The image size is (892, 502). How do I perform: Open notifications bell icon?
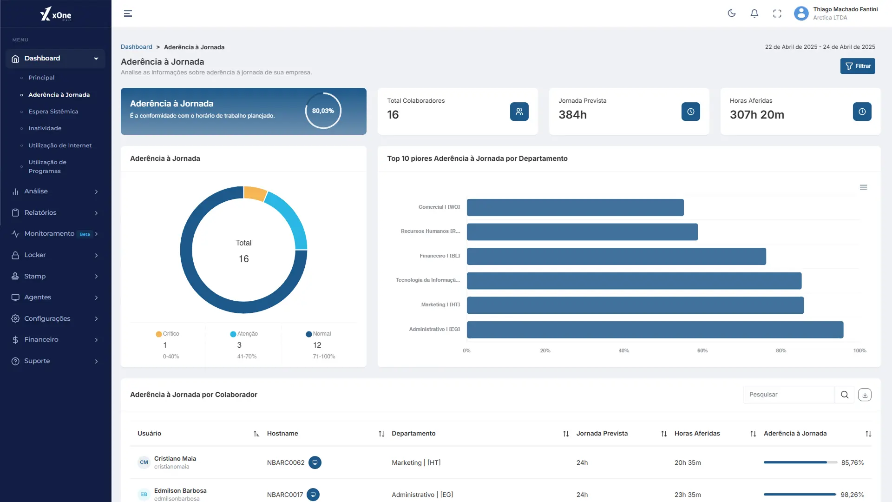(754, 13)
